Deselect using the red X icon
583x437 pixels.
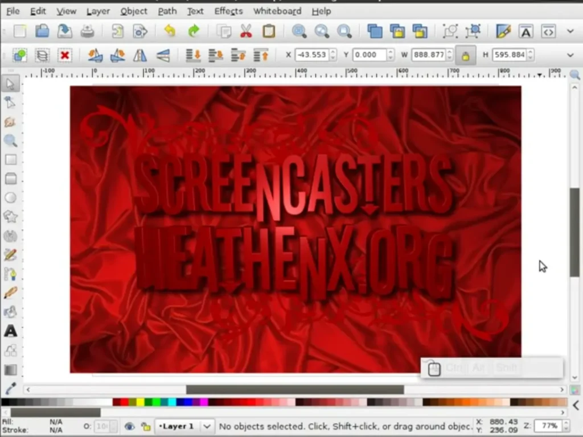65,55
